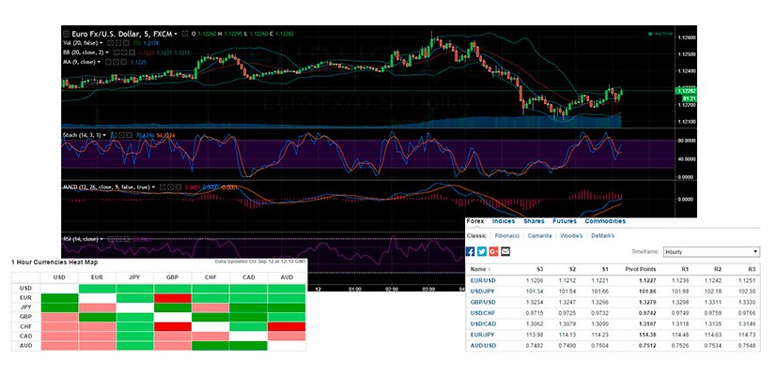The height and width of the screenshot is (389, 777).
Task: Toggle visibility of the BB indicator
Action: pyautogui.click(x=117, y=52)
